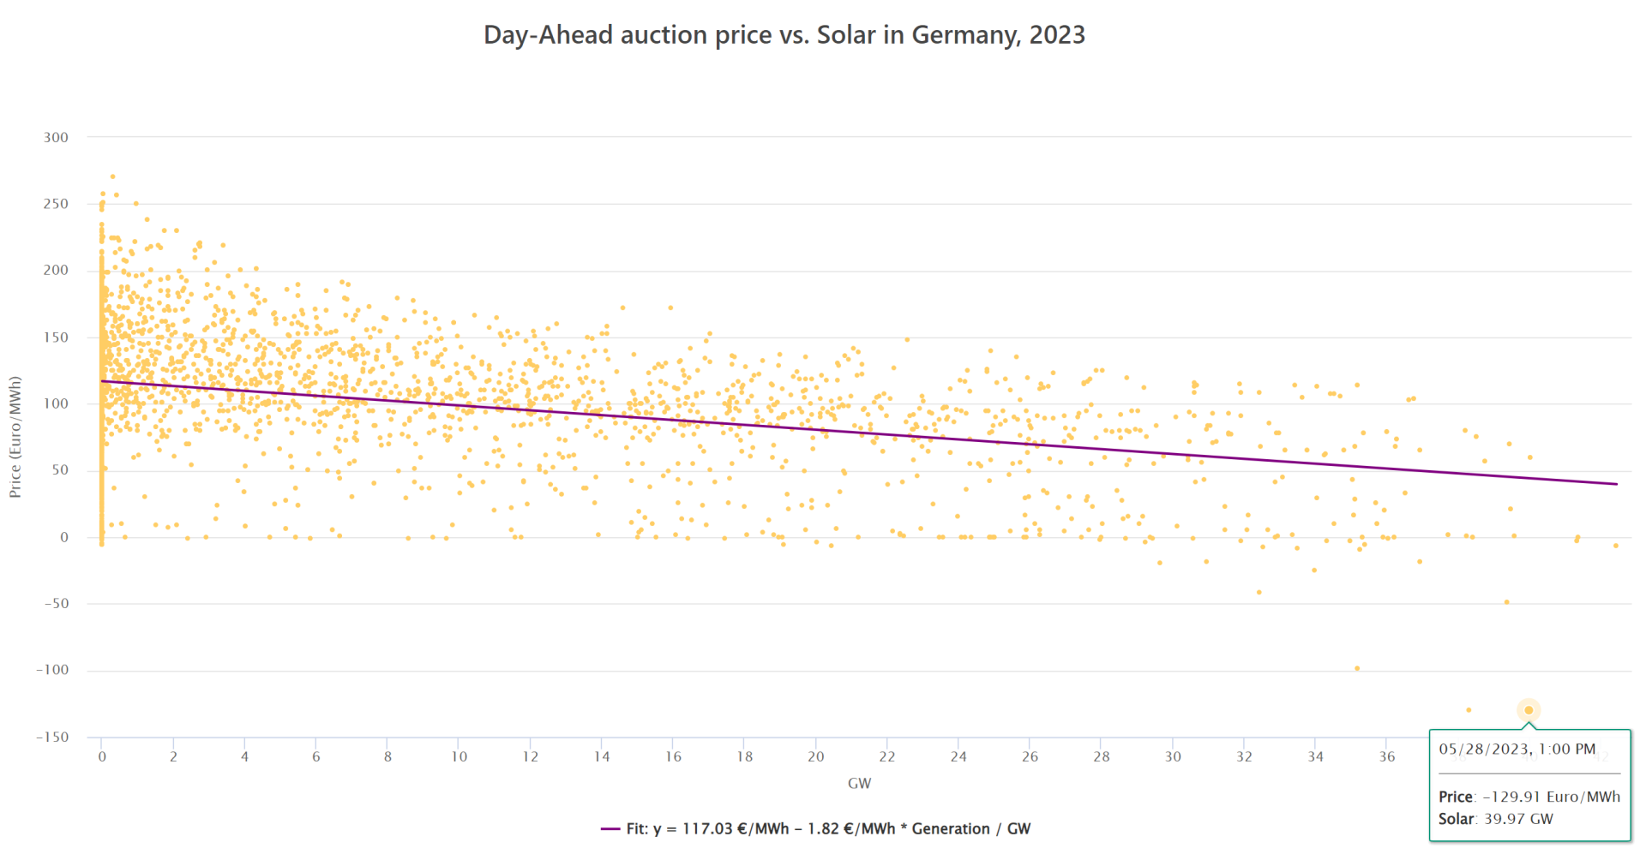Click the highest data point near 270 Euro/MWh
This screenshot has width=1646, height=854.
112,176
